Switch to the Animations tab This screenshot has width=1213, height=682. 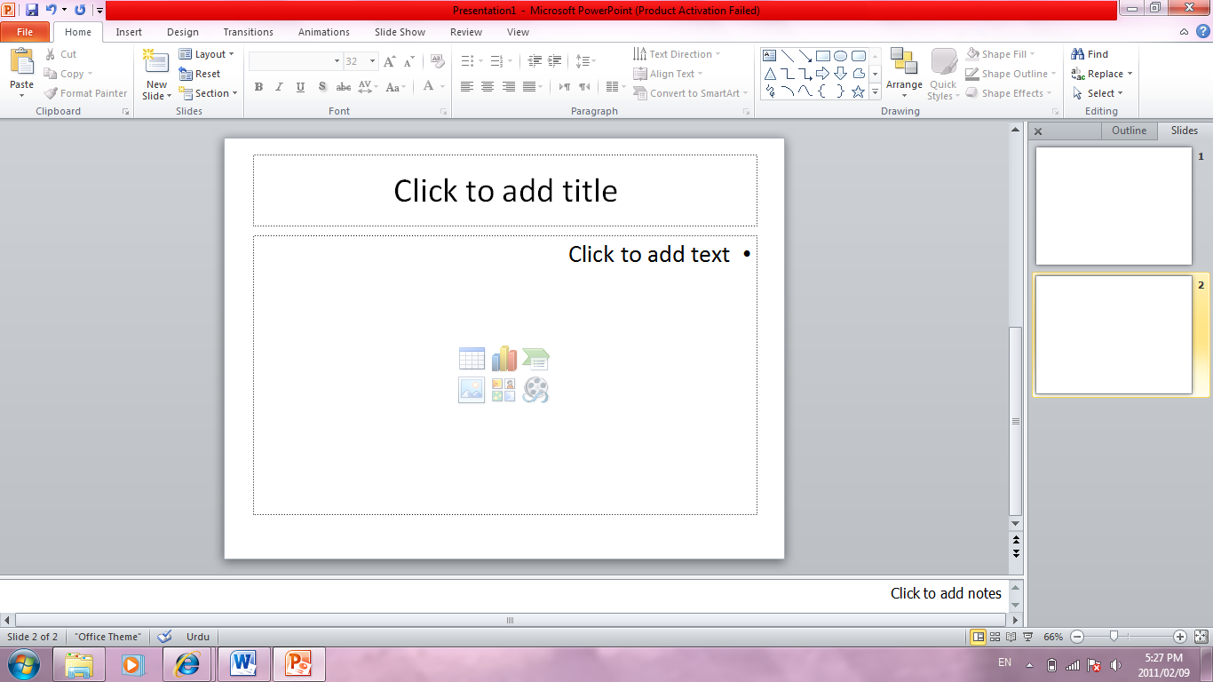(x=324, y=32)
